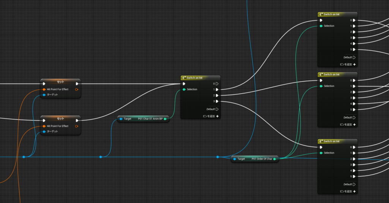Click Default pin of lowest Switch on Int
Image resolution: width=389 pixels, height=203 pixels.
[354, 184]
